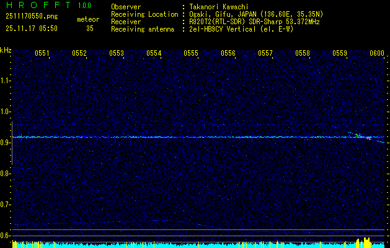This screenshot has width=390, height=248.
Task: Click the 0555 time marker
Action: pyautogui.click(x=191, y=53)
